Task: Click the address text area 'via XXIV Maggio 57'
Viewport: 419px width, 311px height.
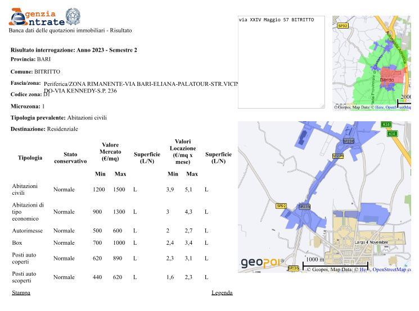Action: (x=281, y=62)
